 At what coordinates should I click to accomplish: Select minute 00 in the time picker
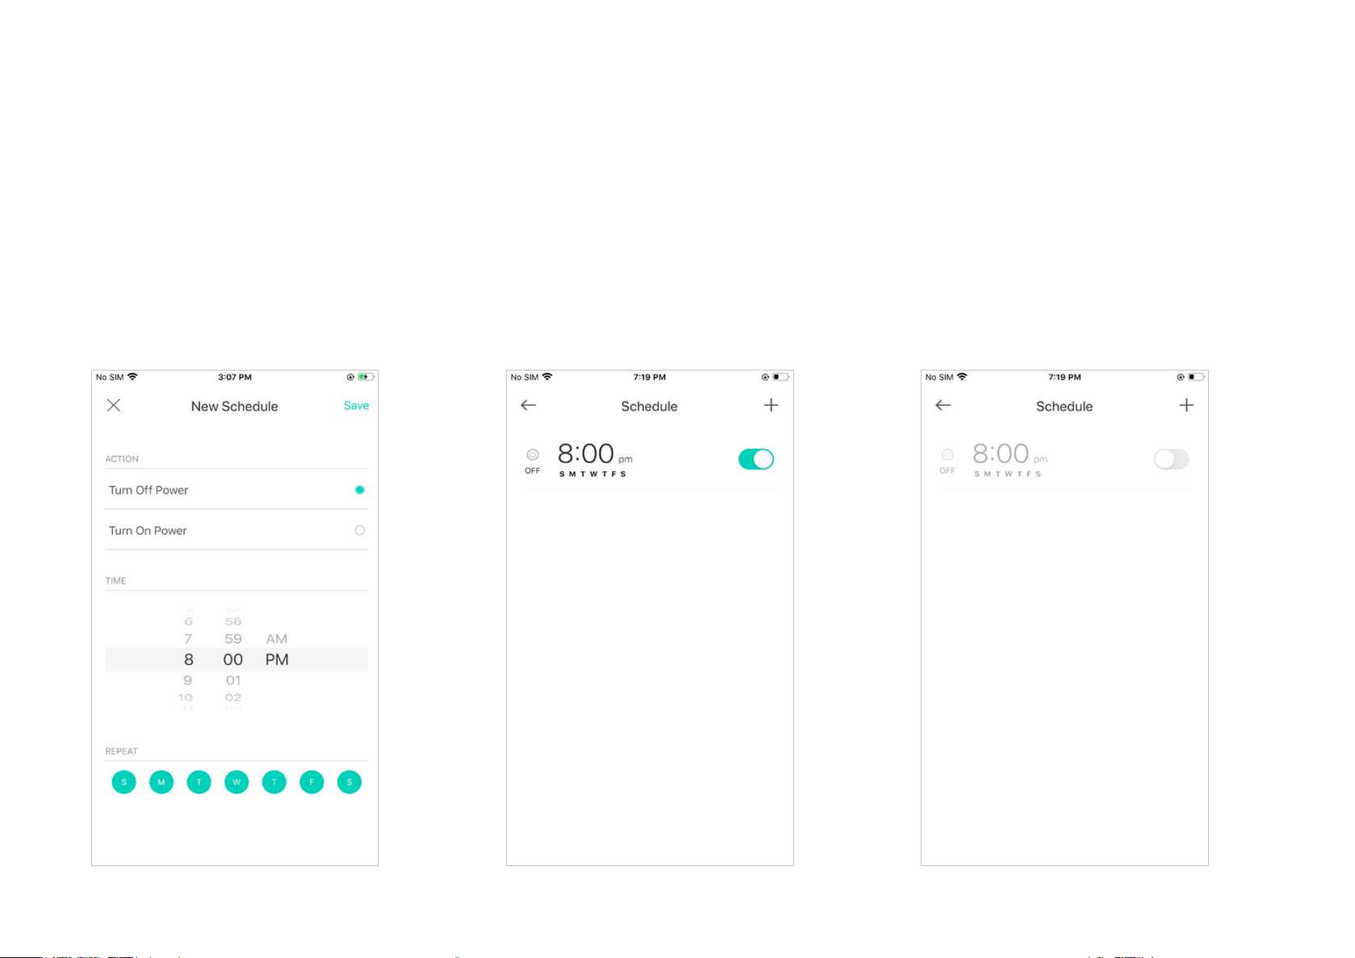coord(233,659)
